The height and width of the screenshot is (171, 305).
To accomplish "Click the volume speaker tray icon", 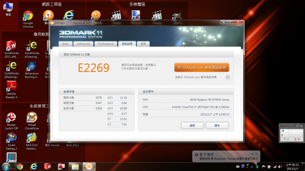I will [x=280, y=167].
